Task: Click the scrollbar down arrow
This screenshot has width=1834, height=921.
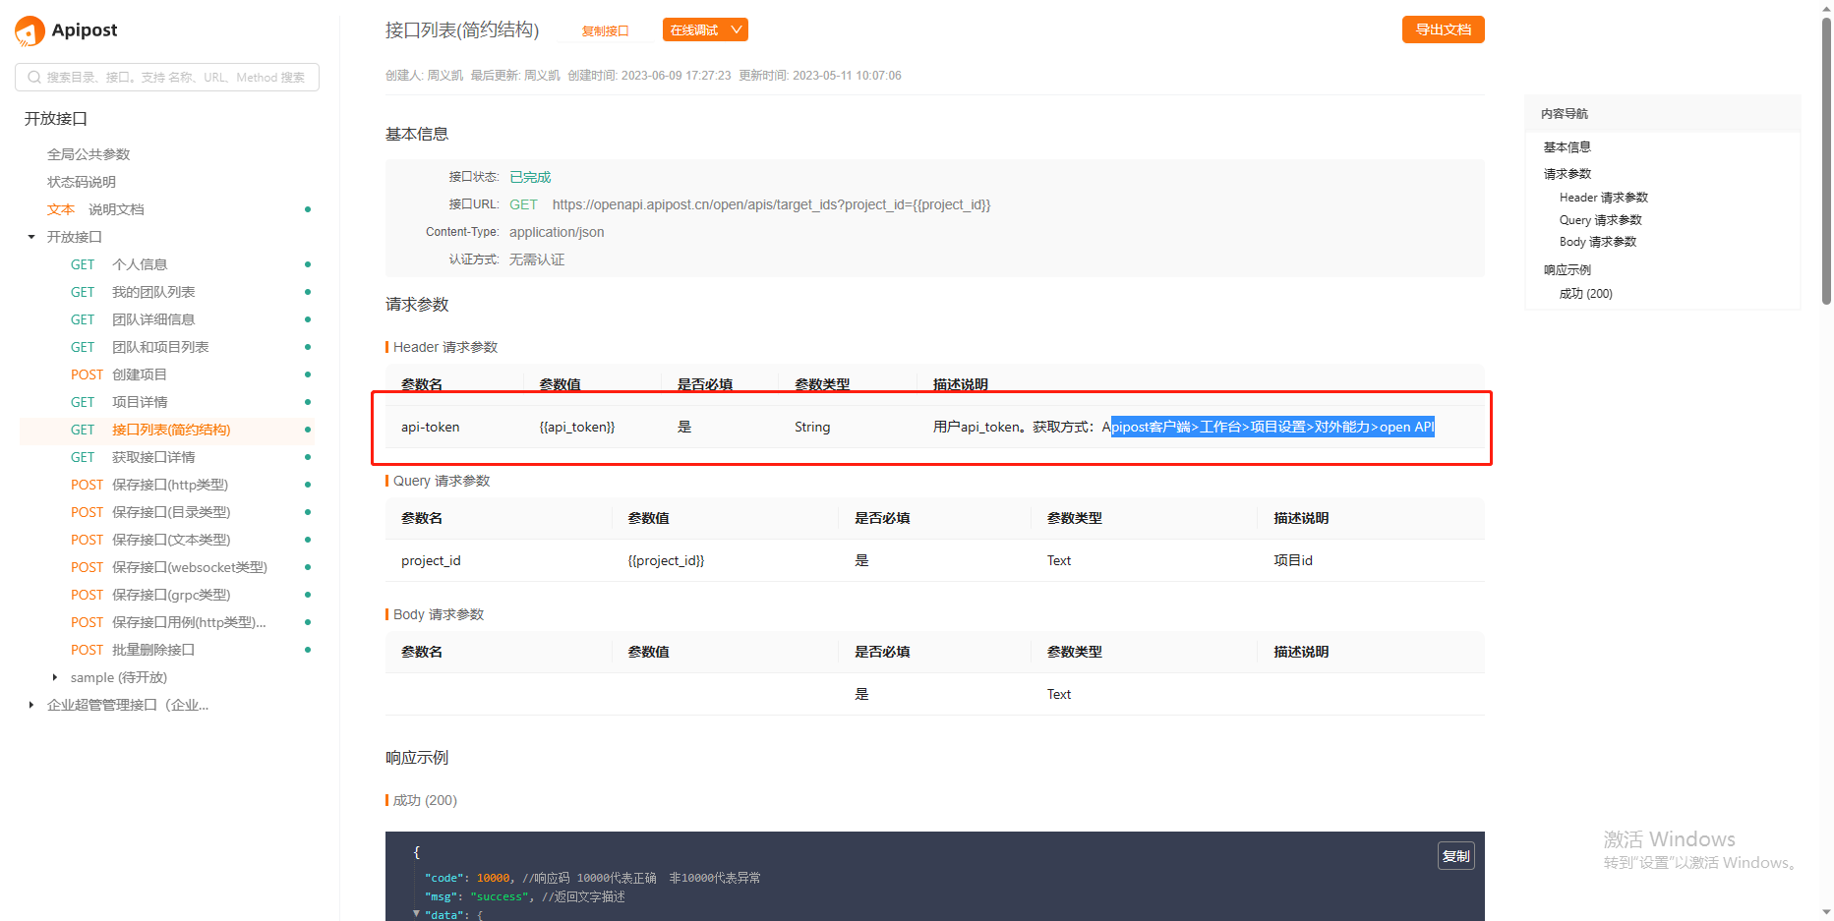Action: 1826,912
